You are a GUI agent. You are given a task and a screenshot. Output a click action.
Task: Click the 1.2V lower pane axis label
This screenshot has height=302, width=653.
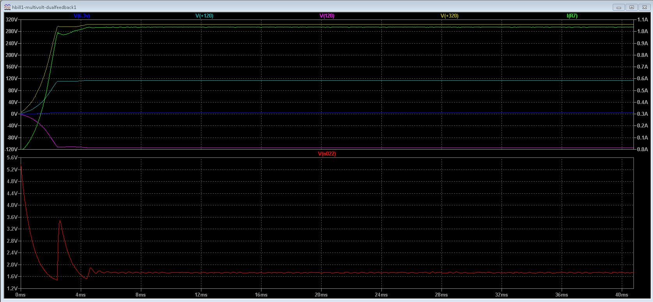pos(12,288)
